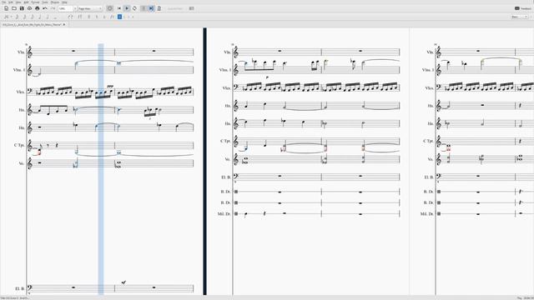Open the Help menu
The width and height of the screenshot is (534, 300).
tap(64, 2)
